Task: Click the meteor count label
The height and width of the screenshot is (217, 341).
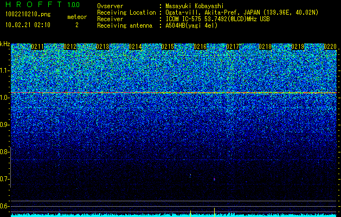Action: coord(77,17)
